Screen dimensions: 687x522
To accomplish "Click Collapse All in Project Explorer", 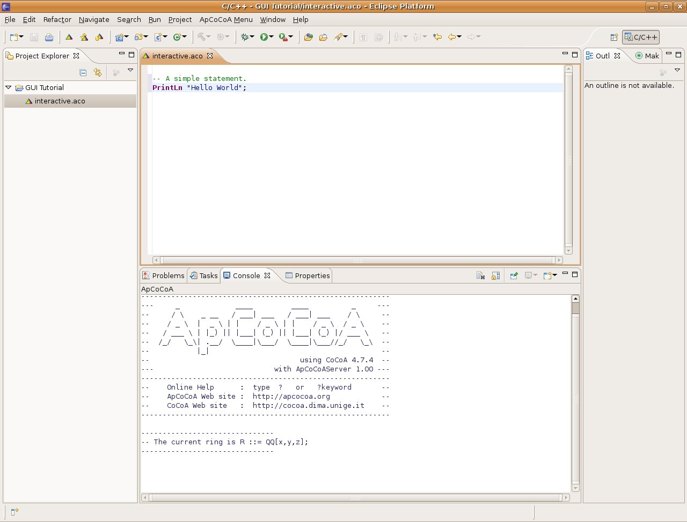I will pos(83,72).
